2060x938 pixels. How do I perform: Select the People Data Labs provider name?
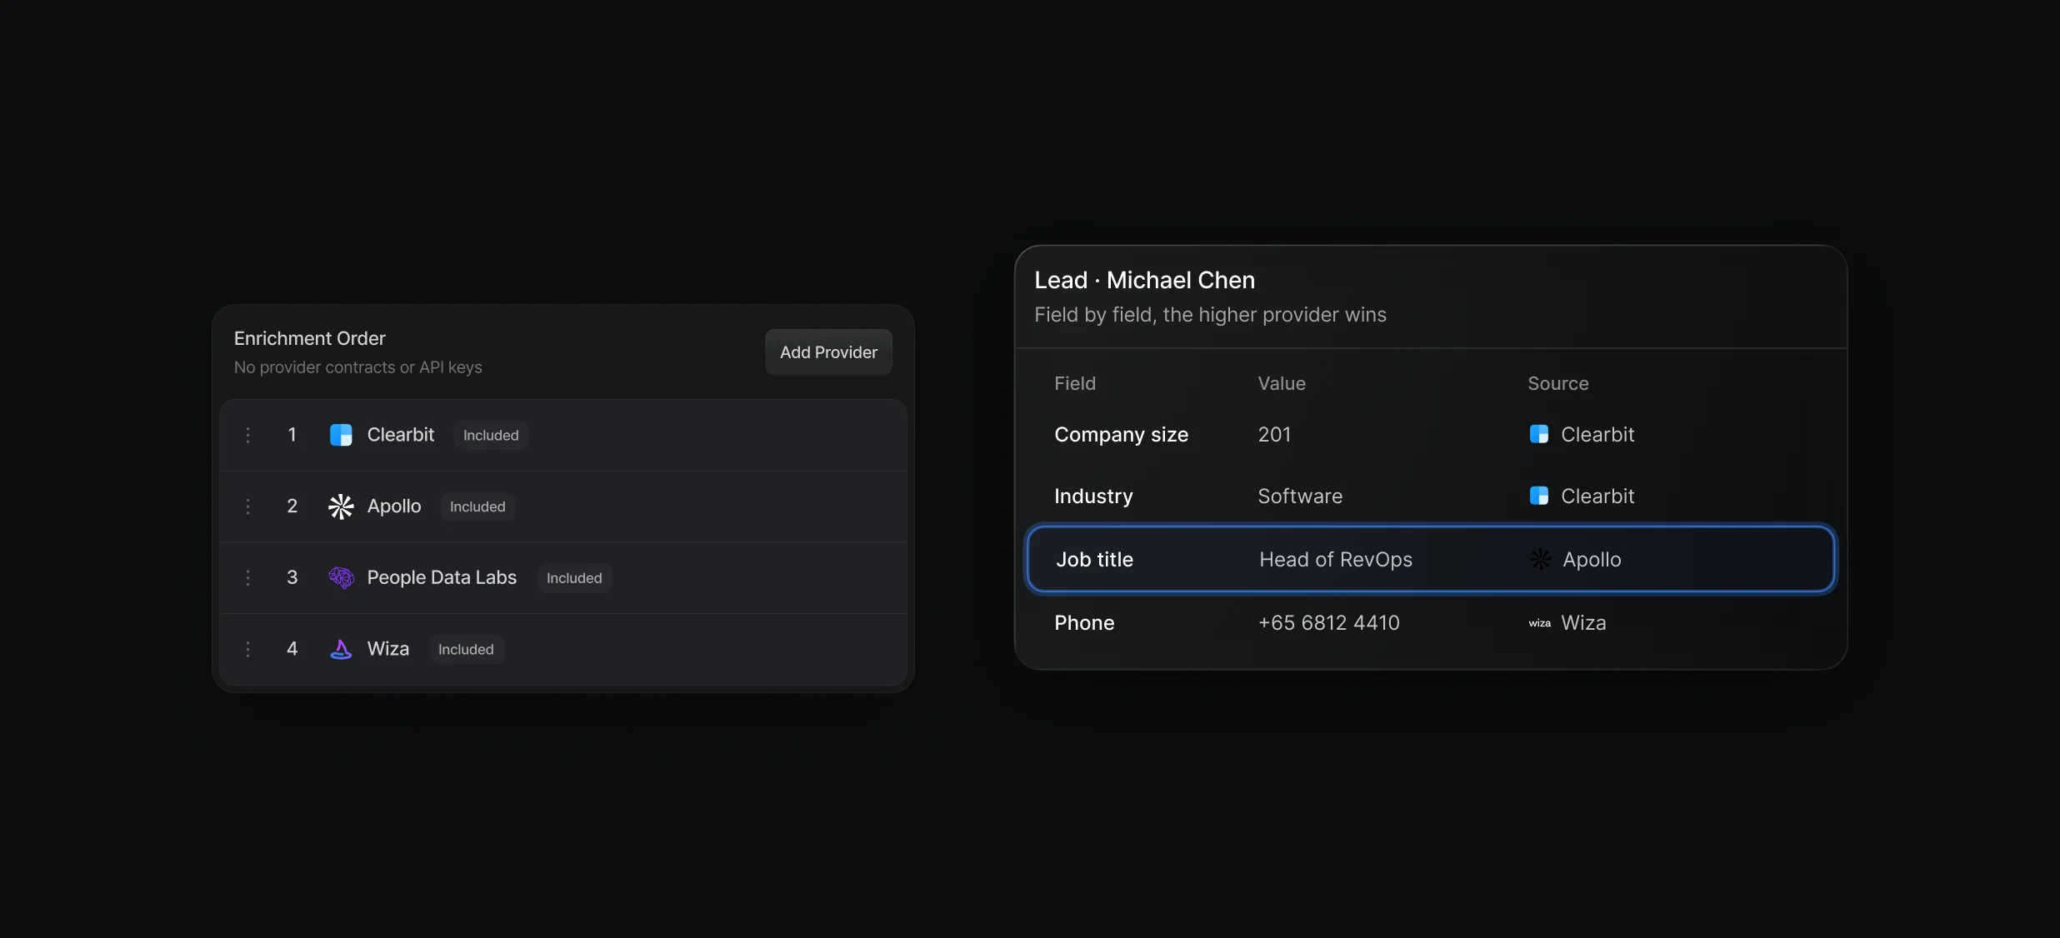442,577
